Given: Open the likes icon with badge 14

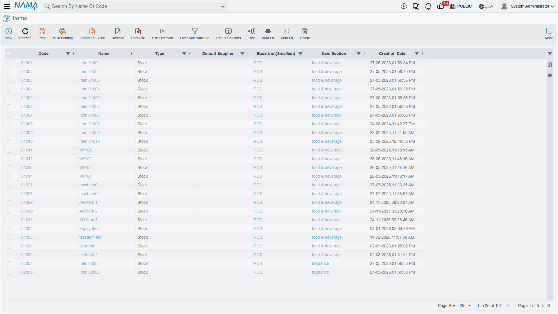Looking at the screenshot, I should pyautogui.click(x=441, y=6).
